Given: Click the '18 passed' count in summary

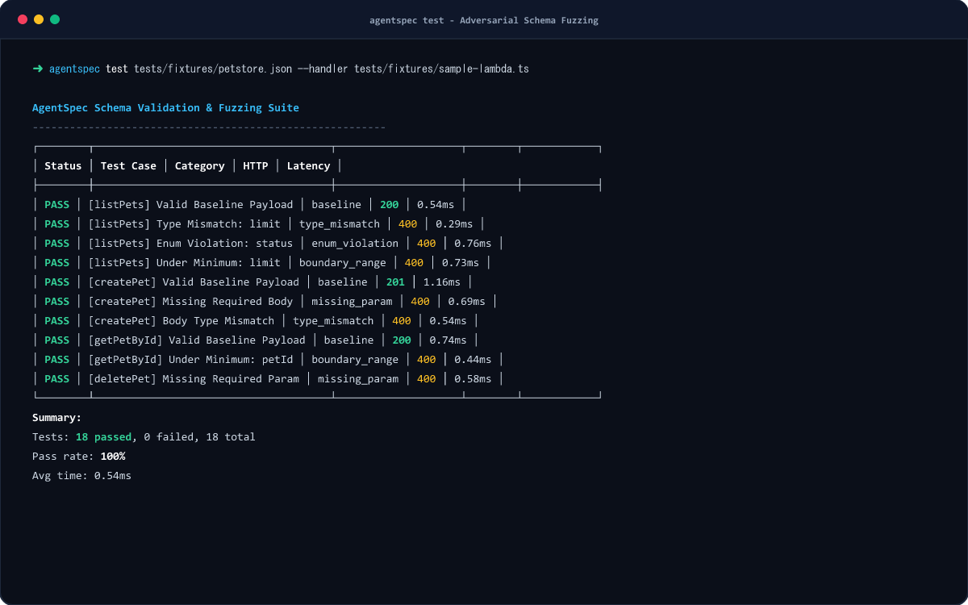Looking at the screenshot, I should (103, 437).
